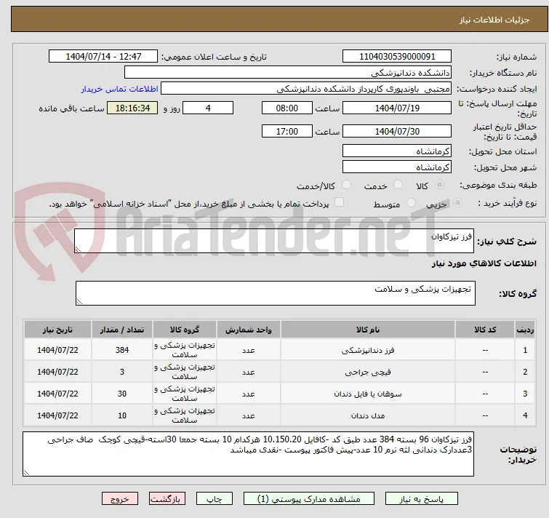The width and height of the screenshot is (549, 518).
Task: Click quantity 384 in row 1
Action: [122, 350]
